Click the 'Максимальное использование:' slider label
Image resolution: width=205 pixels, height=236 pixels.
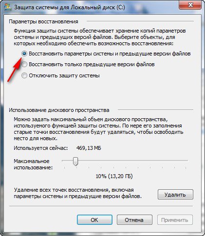point(33,164)
